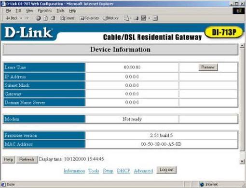Follow the DHCP link
This screenshot has height=188, width=246.
click(123, 171)
